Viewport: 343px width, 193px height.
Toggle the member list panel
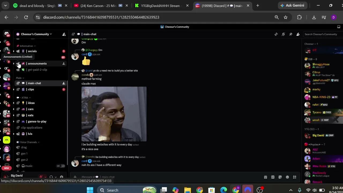click(x=298, y=34)
